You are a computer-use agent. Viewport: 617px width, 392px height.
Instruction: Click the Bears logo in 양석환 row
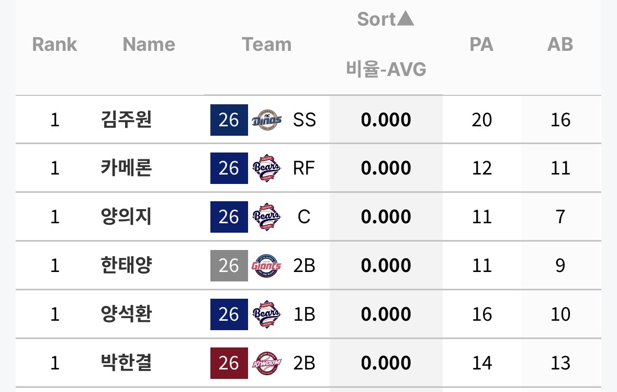coord(266,314)
